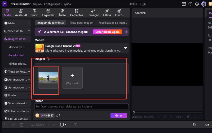This screenshot has width=212, height=133.
Task: Step to previous frame in preview
Action: pos(160,117)
